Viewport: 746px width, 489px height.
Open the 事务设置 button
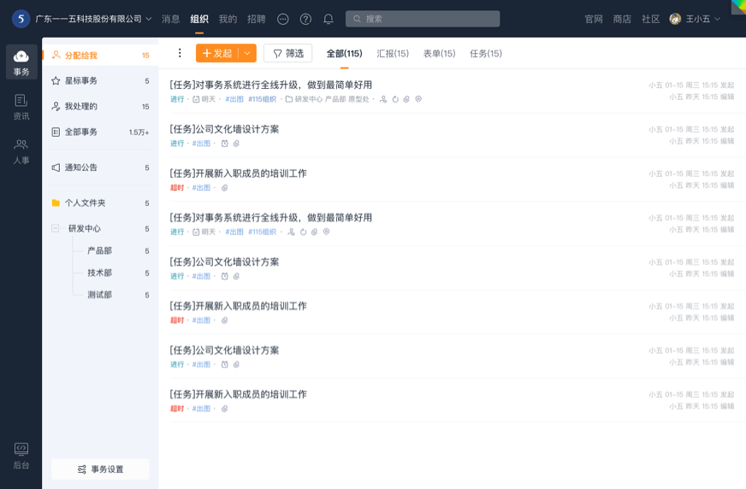(x=100, y=469)
